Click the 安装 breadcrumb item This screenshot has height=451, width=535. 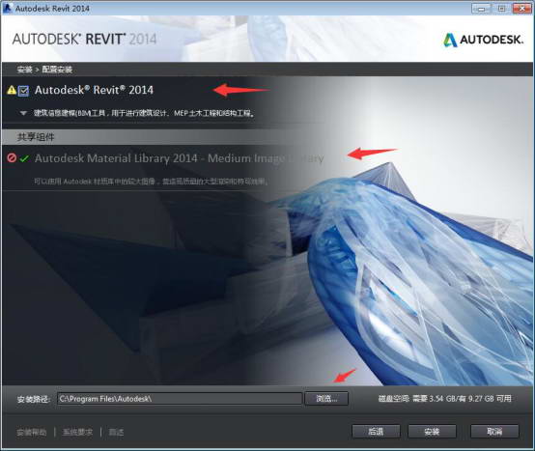[x=24, y=70]
